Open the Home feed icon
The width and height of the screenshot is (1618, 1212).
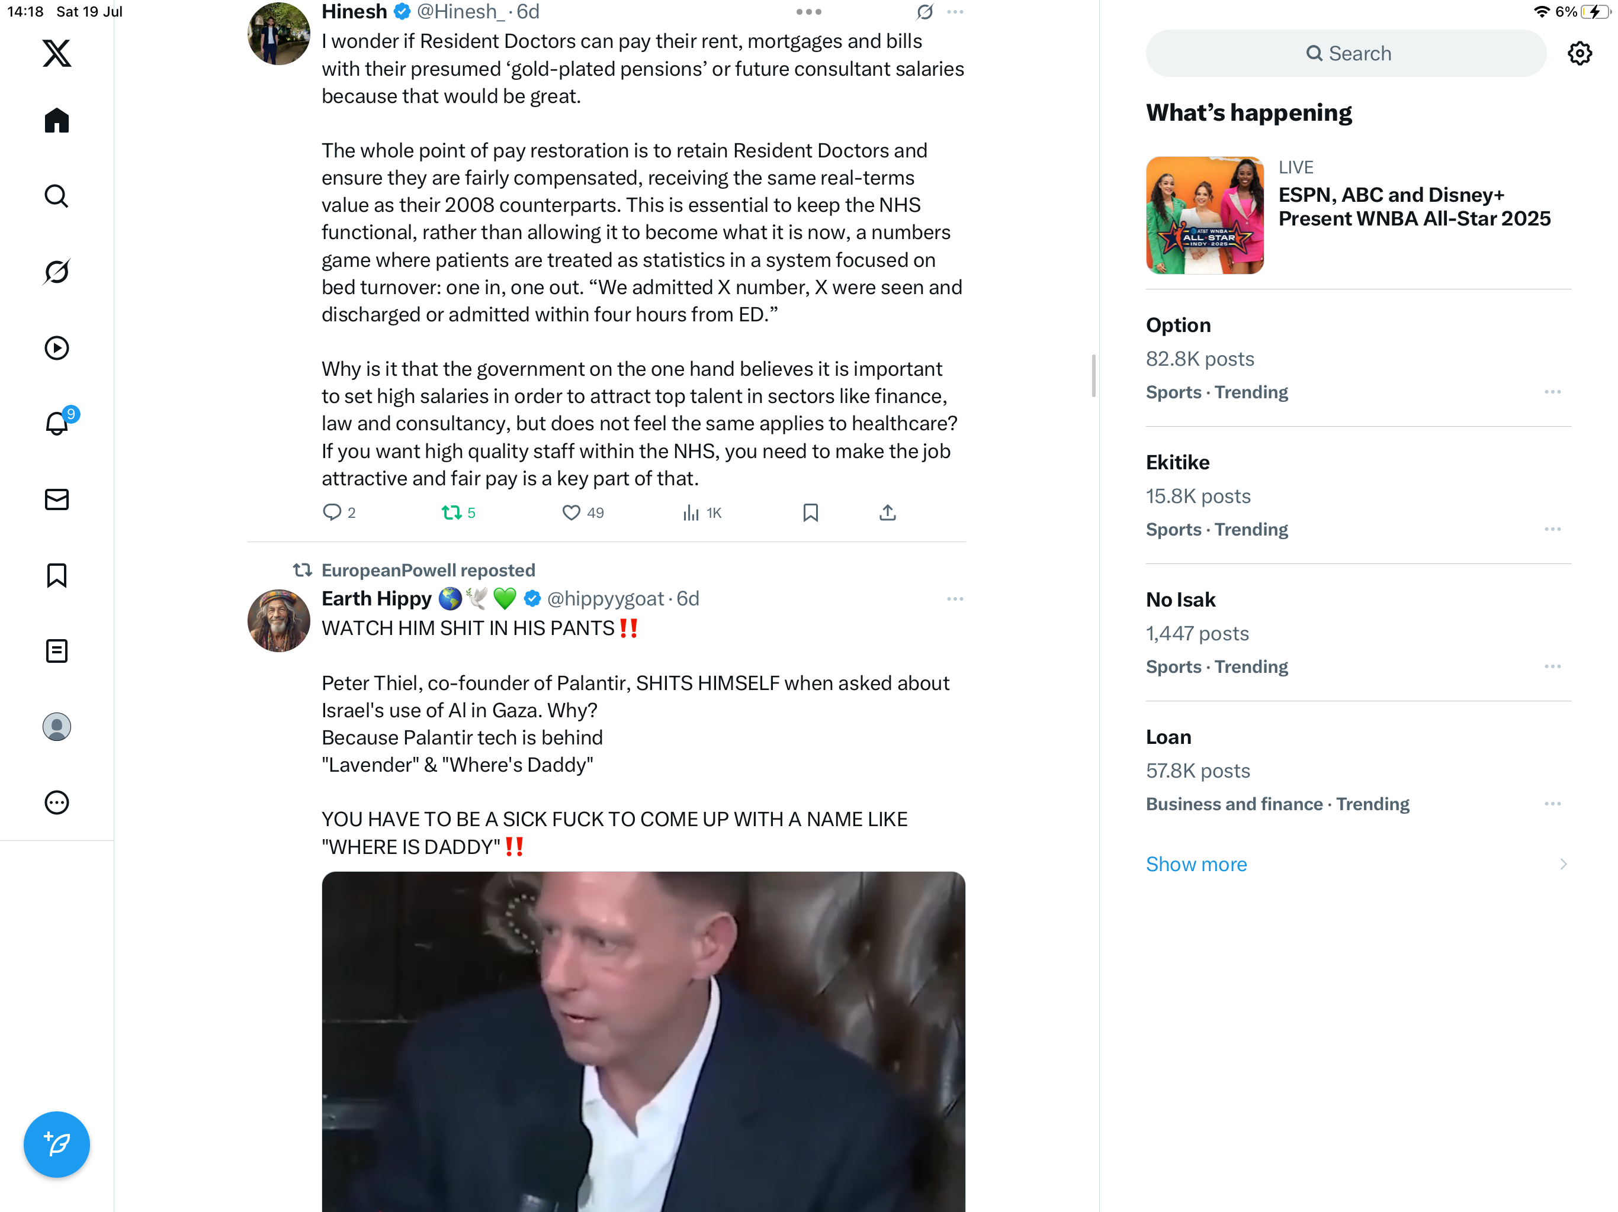click(56, 121)
